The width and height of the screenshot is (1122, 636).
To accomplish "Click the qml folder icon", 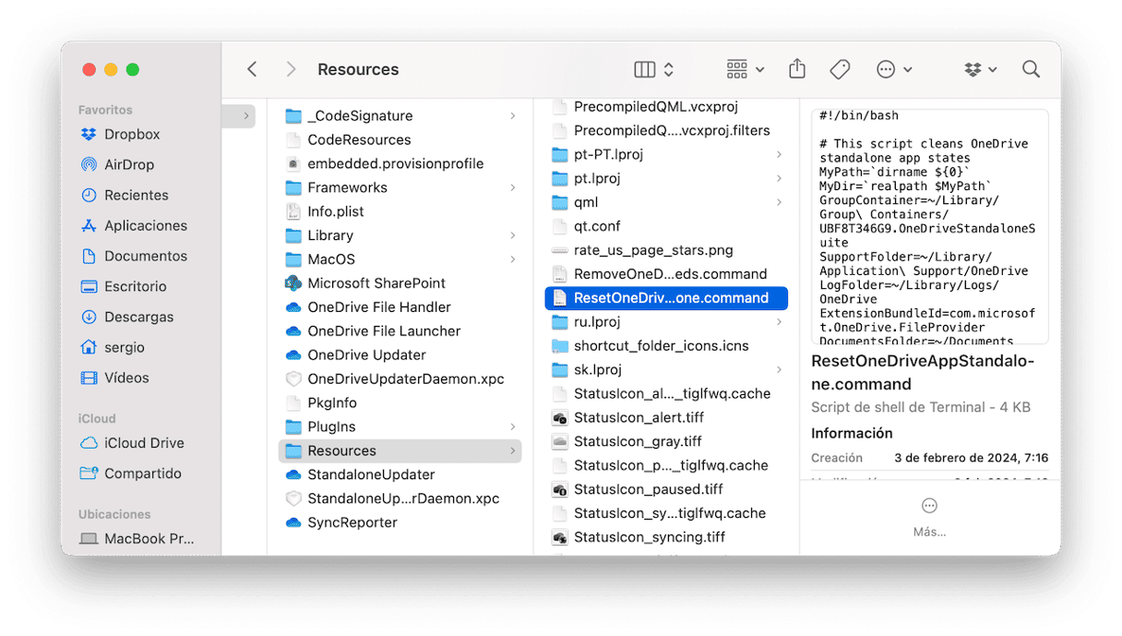I will (x=559, y=202).
